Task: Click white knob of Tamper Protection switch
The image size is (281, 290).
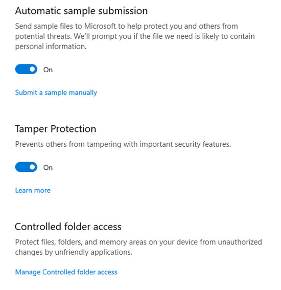Action: (x=32, y=167)
